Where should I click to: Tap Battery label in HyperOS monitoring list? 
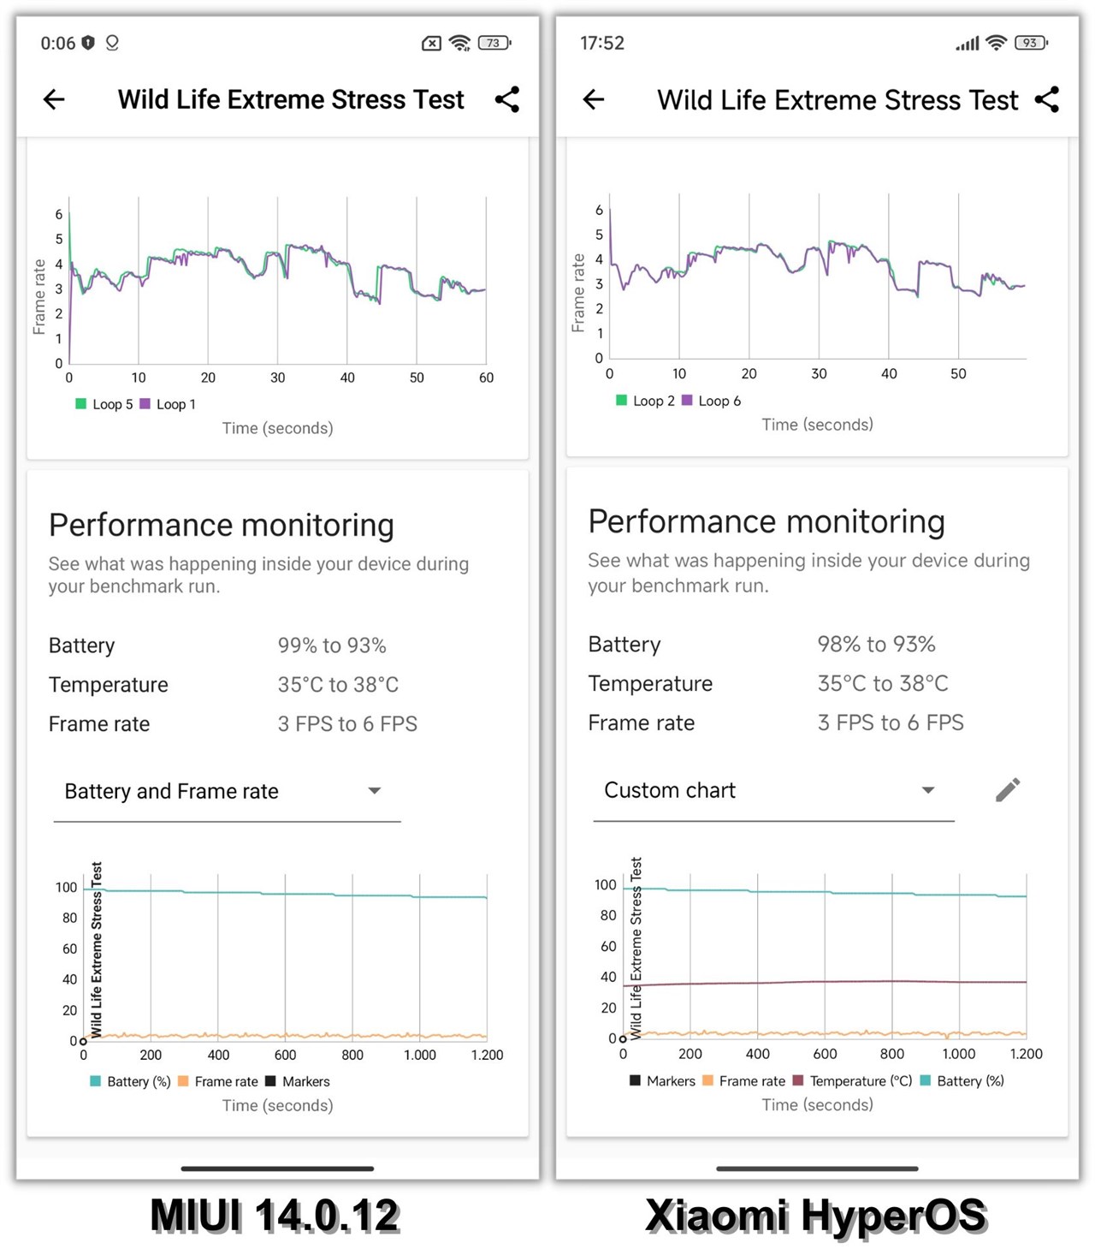tap(624, 644)
